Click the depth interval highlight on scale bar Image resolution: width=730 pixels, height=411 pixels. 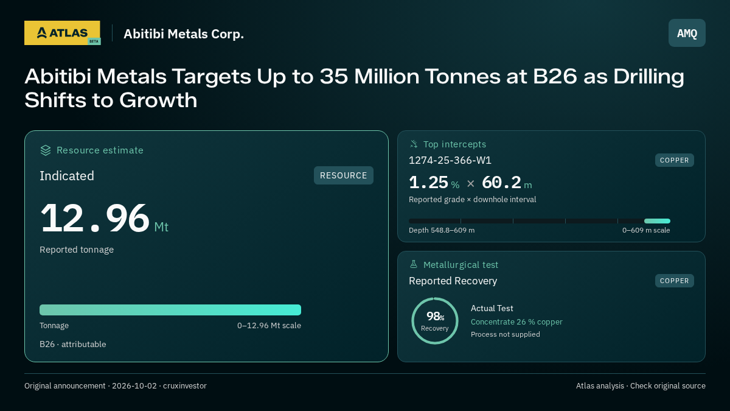pos(657,221)
